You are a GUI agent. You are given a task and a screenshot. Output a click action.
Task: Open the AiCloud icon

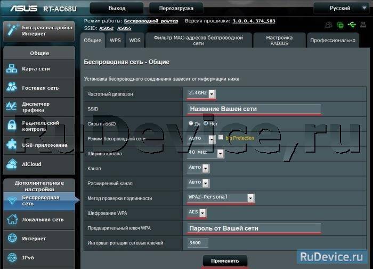tap(12, 164)
